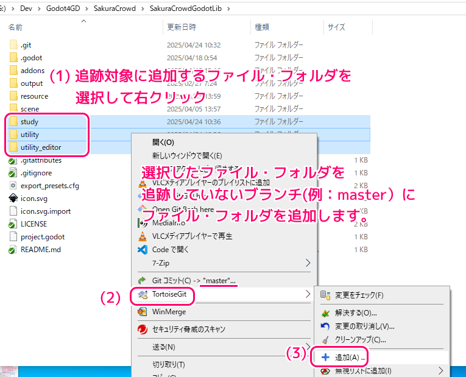Image resolution: width=466 pixels, height=377 pixels.
Task: Click the addons folder icon
Action: [x=13, y=71]
